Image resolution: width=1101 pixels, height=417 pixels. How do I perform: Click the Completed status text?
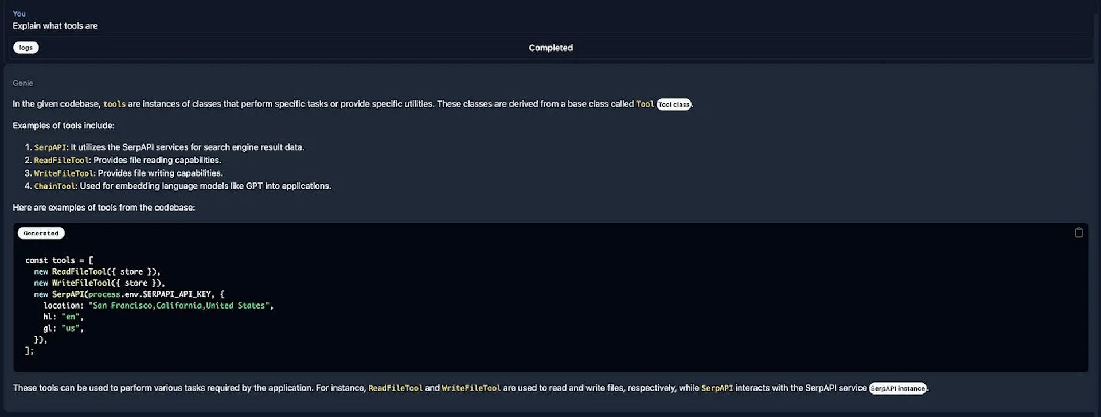550,48
